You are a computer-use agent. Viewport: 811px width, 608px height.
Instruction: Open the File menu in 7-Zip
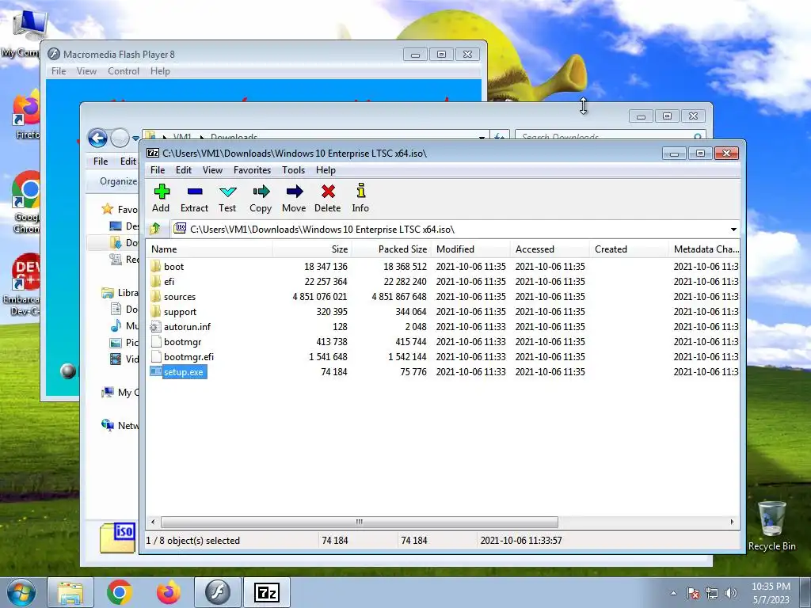pos(158,170)
